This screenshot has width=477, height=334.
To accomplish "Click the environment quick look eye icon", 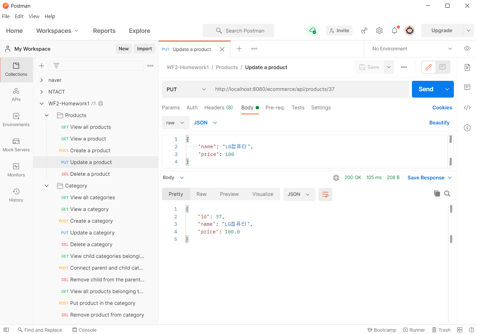I will pos(467,49).
